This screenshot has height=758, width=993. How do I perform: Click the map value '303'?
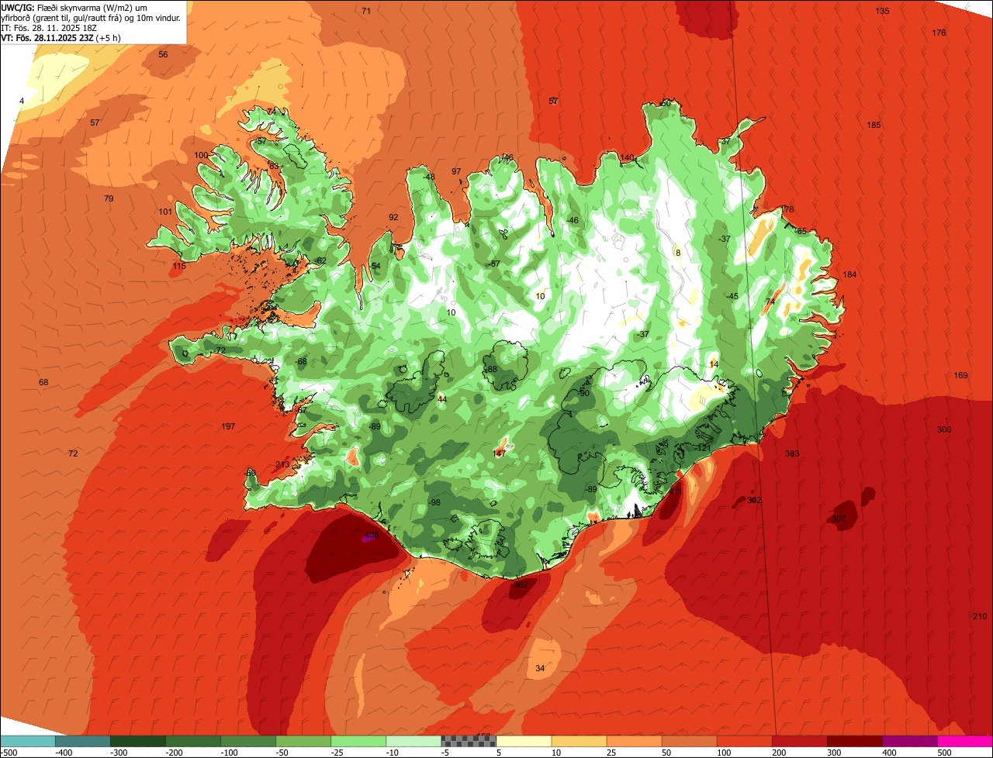(x=792, y=453)
